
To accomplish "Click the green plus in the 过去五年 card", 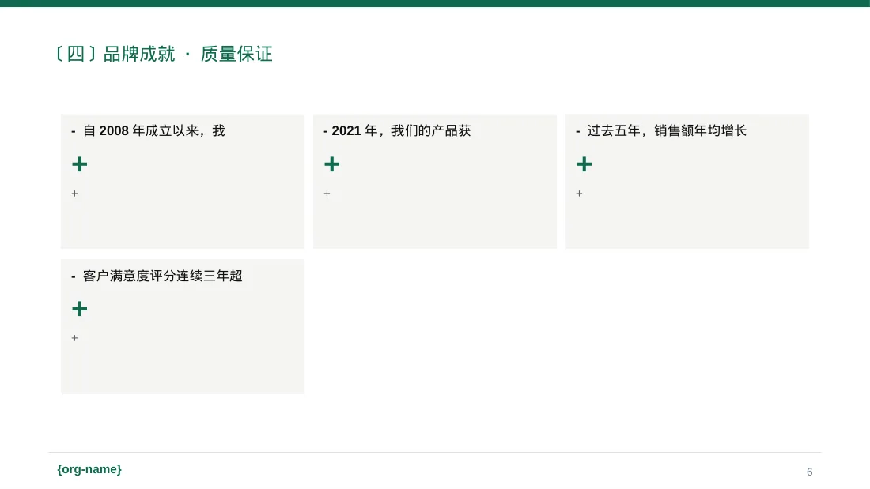I will coord(584,164).
